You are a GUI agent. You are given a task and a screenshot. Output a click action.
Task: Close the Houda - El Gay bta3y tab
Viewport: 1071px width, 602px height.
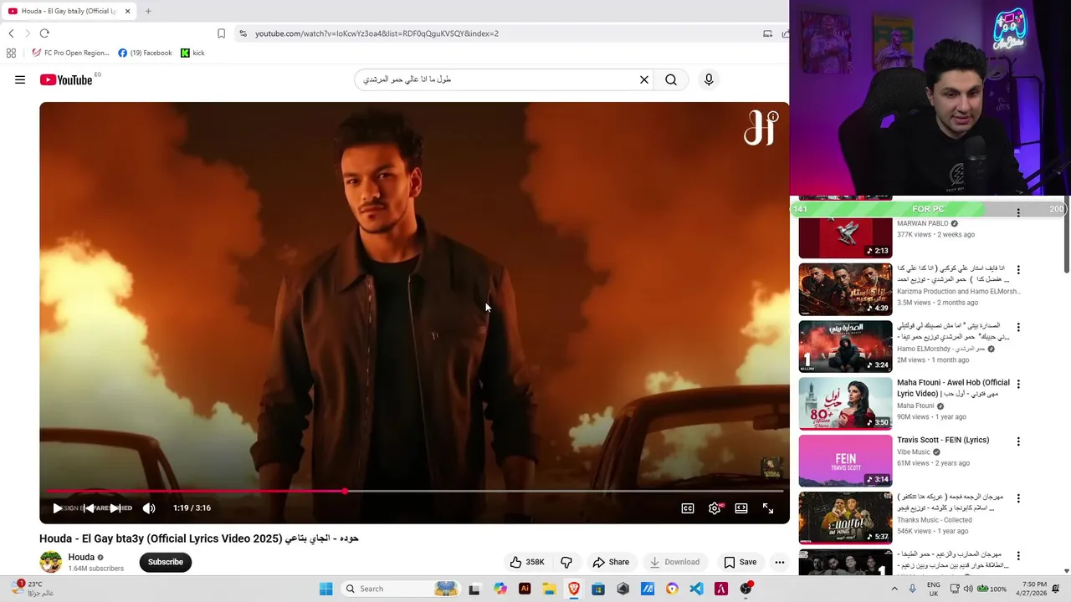[x=127, y=12]
